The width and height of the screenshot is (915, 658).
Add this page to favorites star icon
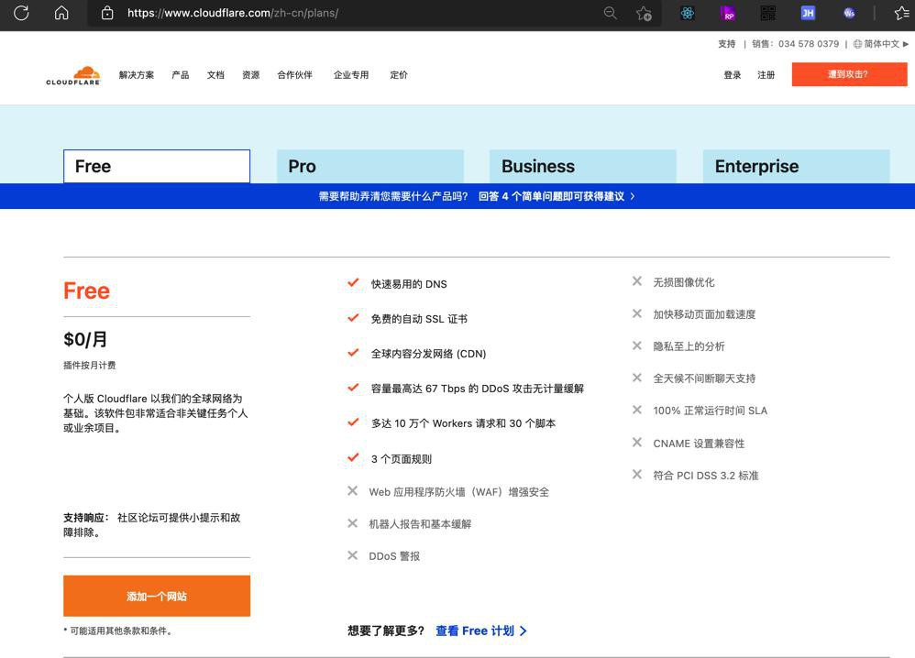tap(644, 14)
